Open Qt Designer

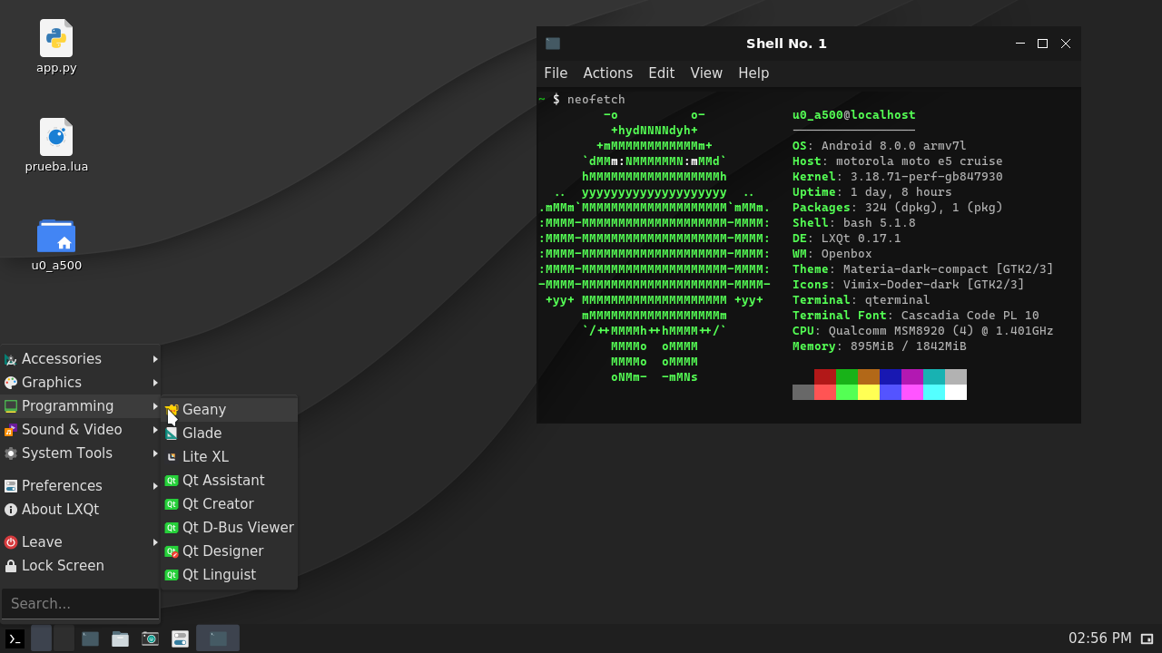pyautogui.click(x=222, y=551)
